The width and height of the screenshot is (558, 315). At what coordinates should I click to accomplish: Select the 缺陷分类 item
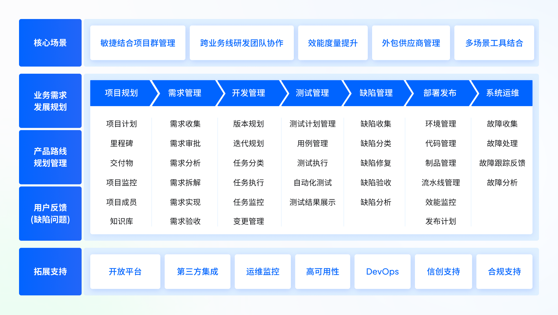pyautogui.click(x=376, y=143)
